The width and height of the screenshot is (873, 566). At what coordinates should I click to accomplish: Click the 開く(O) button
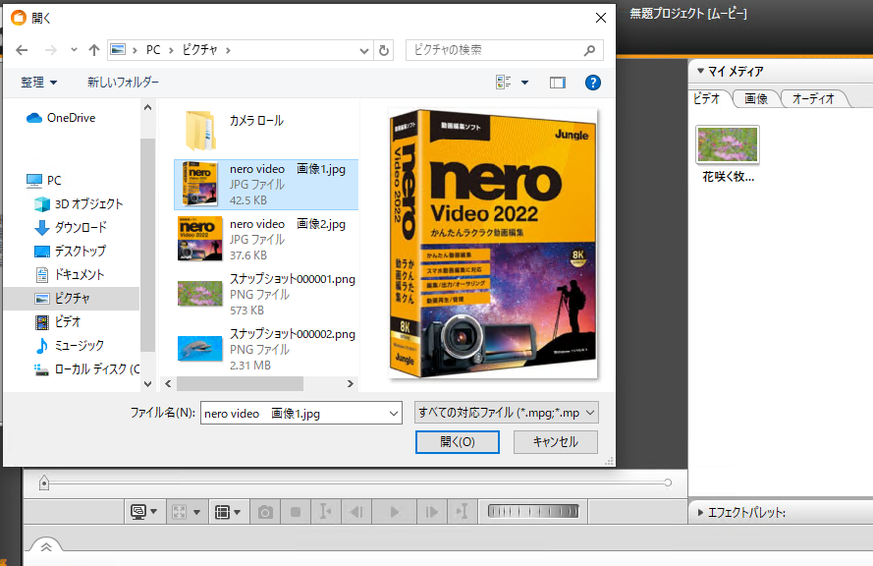pos(457,442)
